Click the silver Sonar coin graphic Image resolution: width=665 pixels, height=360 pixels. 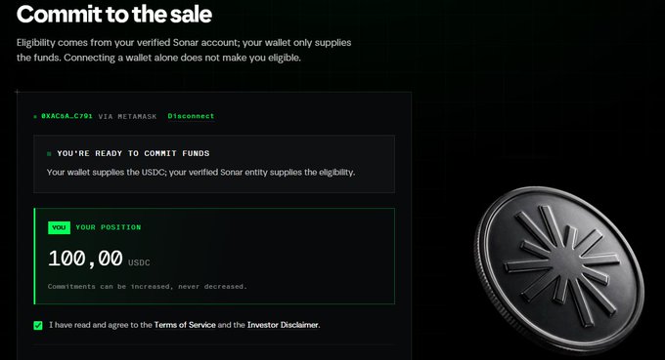coord(558,270)
